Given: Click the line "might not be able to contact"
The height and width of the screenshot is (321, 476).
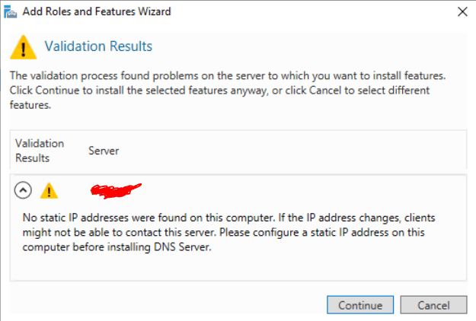Looking at the screenshot, I should coord(223,232).
